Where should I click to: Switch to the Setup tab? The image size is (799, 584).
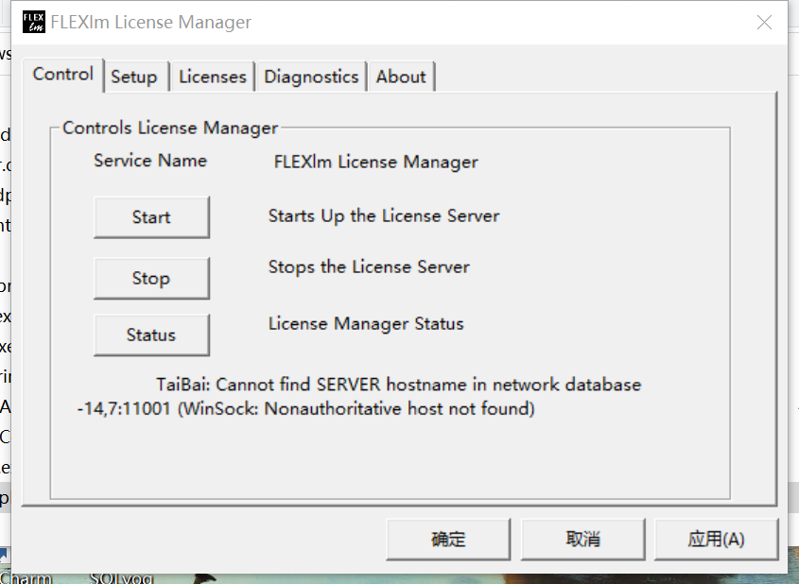click(x=134, y=76)
